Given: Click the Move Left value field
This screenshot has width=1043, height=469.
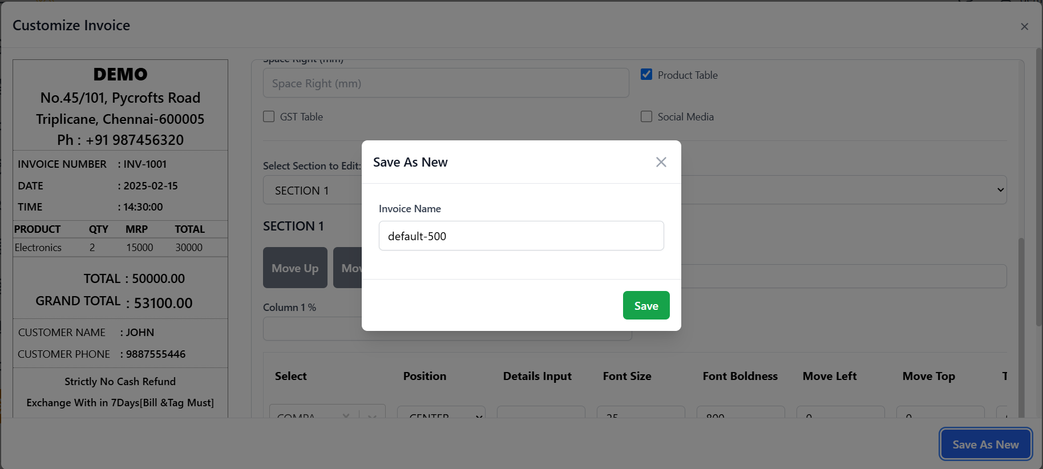Looking at the screenshot, I should [x=840, y=412].
